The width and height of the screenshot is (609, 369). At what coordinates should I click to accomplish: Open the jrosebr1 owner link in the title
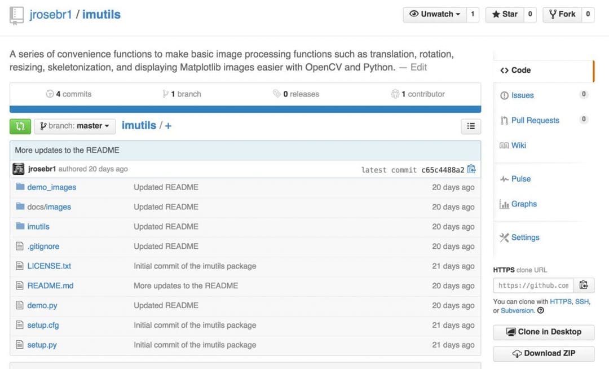coord(51,14)
